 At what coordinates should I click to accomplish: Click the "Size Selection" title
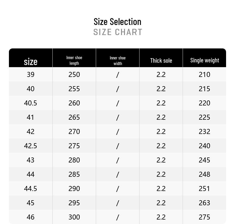(x=117, y=22)
